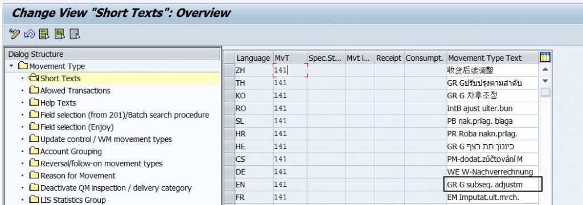The height and width of the screenshot is (205, 583).
Task: Edit text 'IntB ajust ulter.bun'
Action: [492, 108]
